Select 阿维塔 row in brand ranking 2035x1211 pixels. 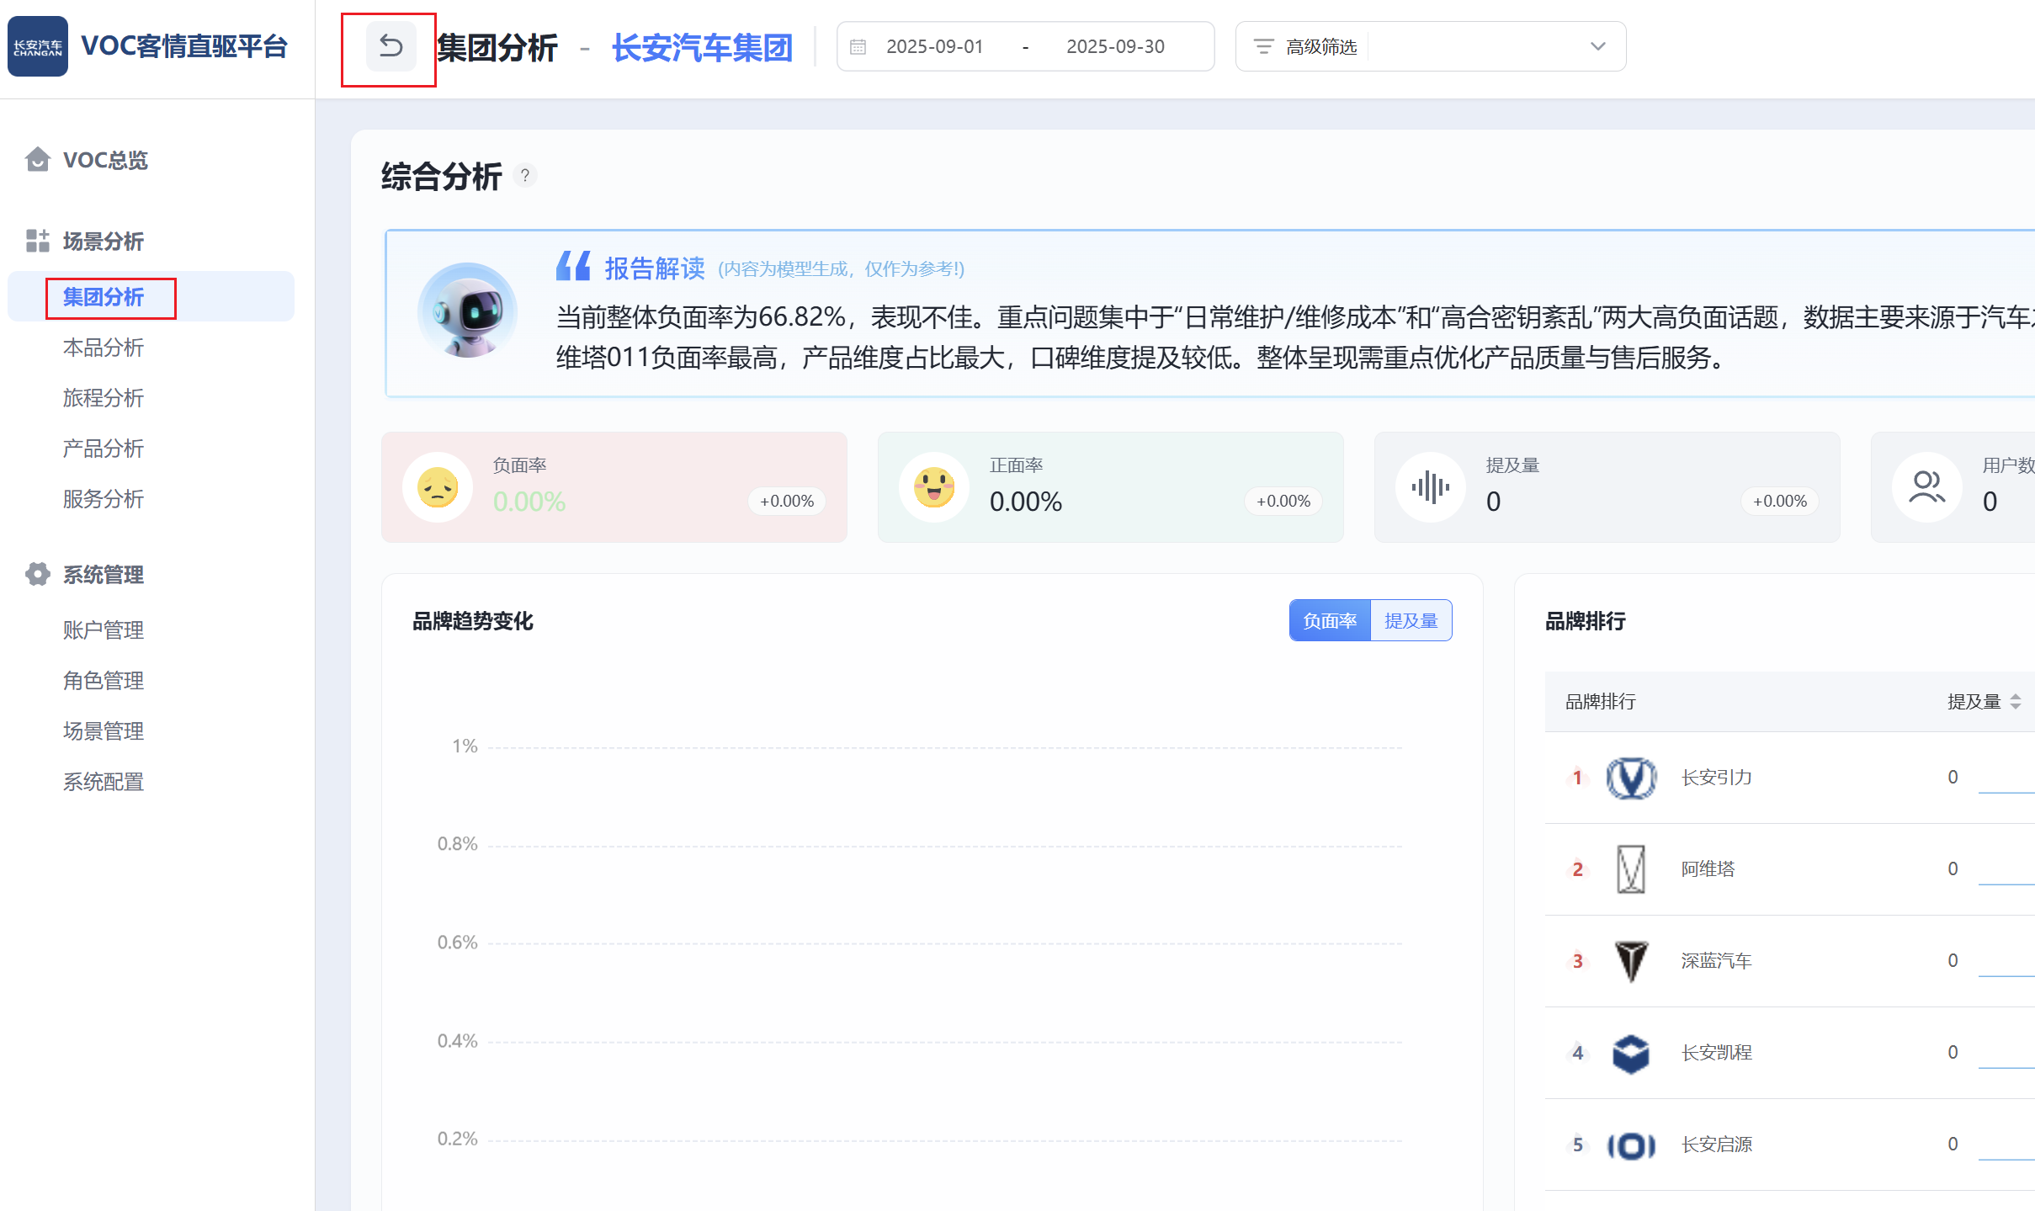point(1708,869)
